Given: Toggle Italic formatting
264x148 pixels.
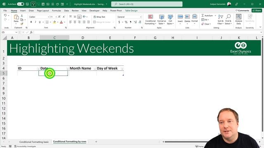Looking at the screenshot, I should point(35,22).
